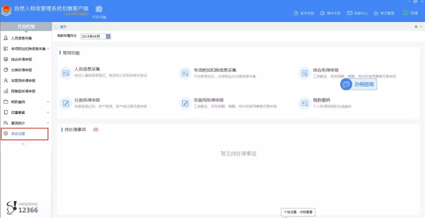The image size is (425, 218).
Task: Click the 个性设置 tooltip at bottom
Action: coord(299,212)
